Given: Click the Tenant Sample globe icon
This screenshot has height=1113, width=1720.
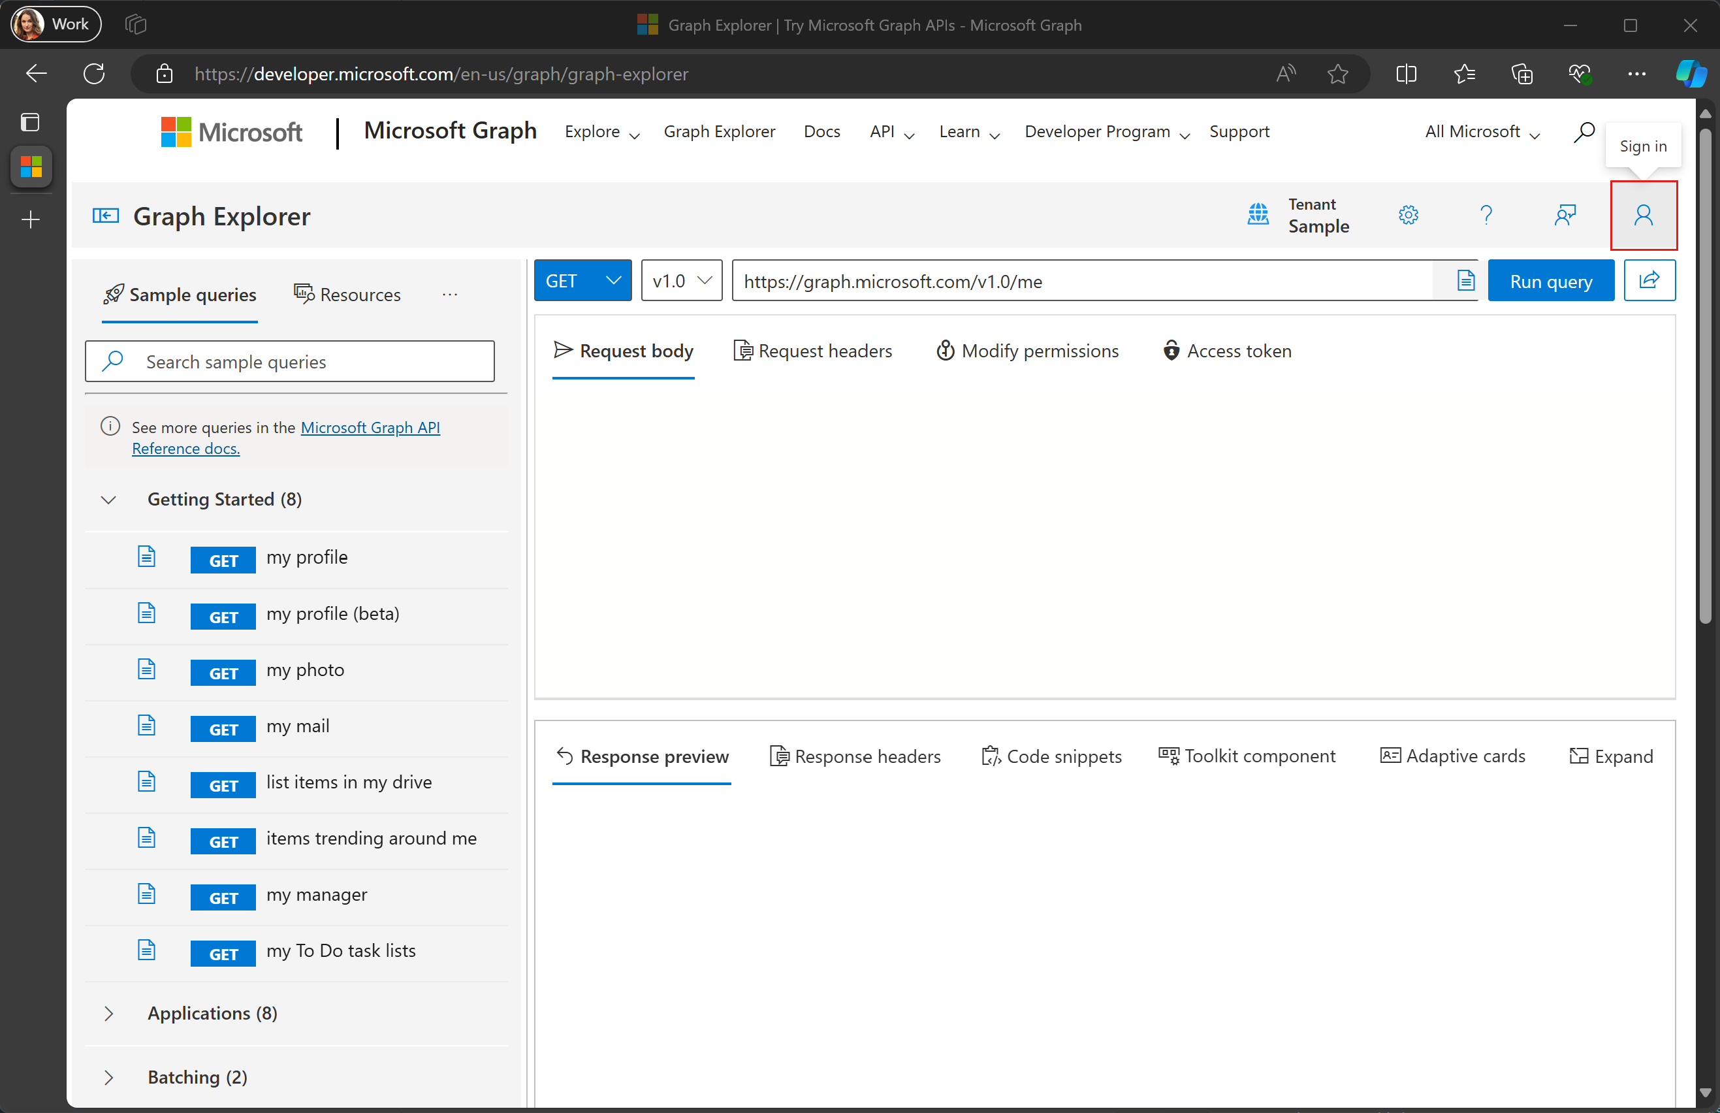Looking at the screenshot, I should [x=1259, y=214].
